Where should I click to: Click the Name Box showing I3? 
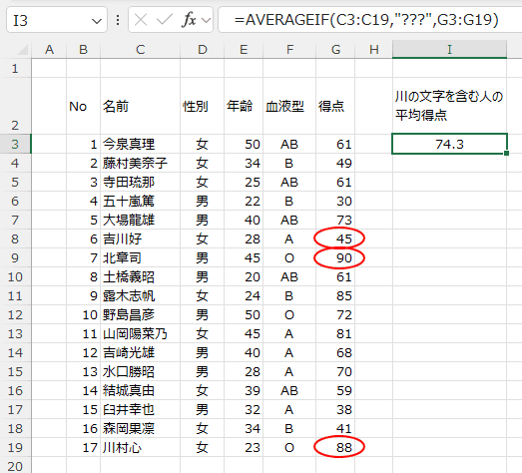57,20
